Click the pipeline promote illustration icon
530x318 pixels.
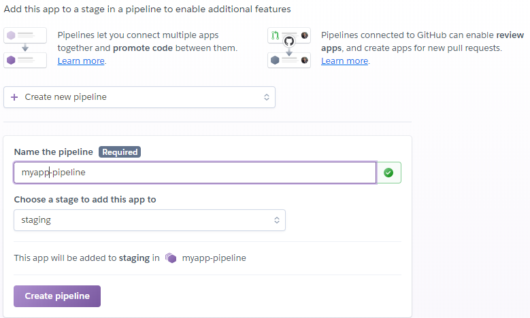point(25,48)
